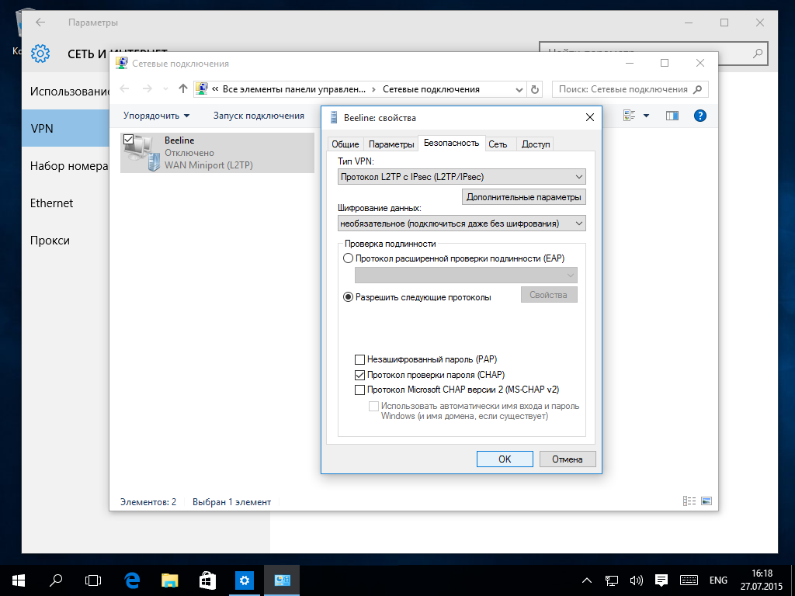Open recent locations dropdown chevron
This screenshot has width=795, height=596.
pos(165,89)
